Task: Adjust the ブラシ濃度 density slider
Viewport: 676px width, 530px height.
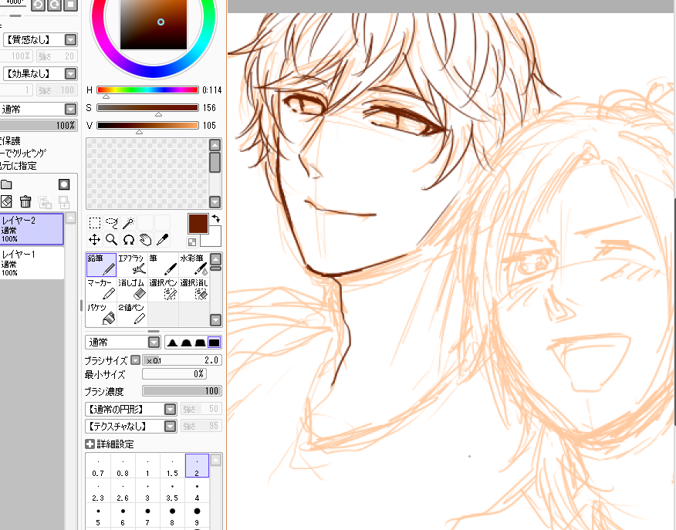Action: click(182, 391)
